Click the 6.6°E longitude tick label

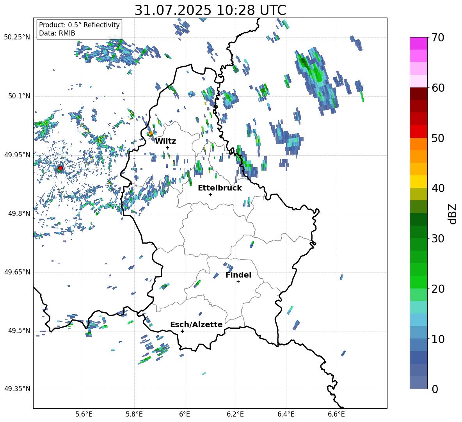[x=336, y=414]
